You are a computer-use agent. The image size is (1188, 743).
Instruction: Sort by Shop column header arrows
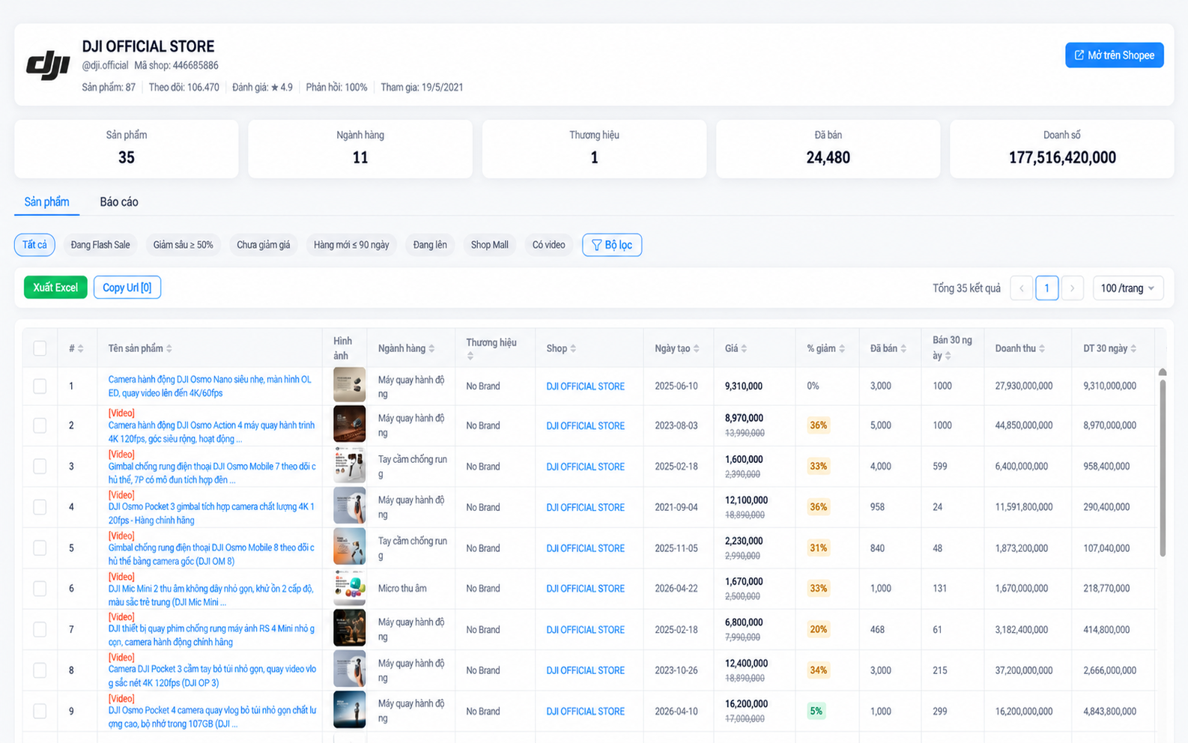click(x=573, y=348)
